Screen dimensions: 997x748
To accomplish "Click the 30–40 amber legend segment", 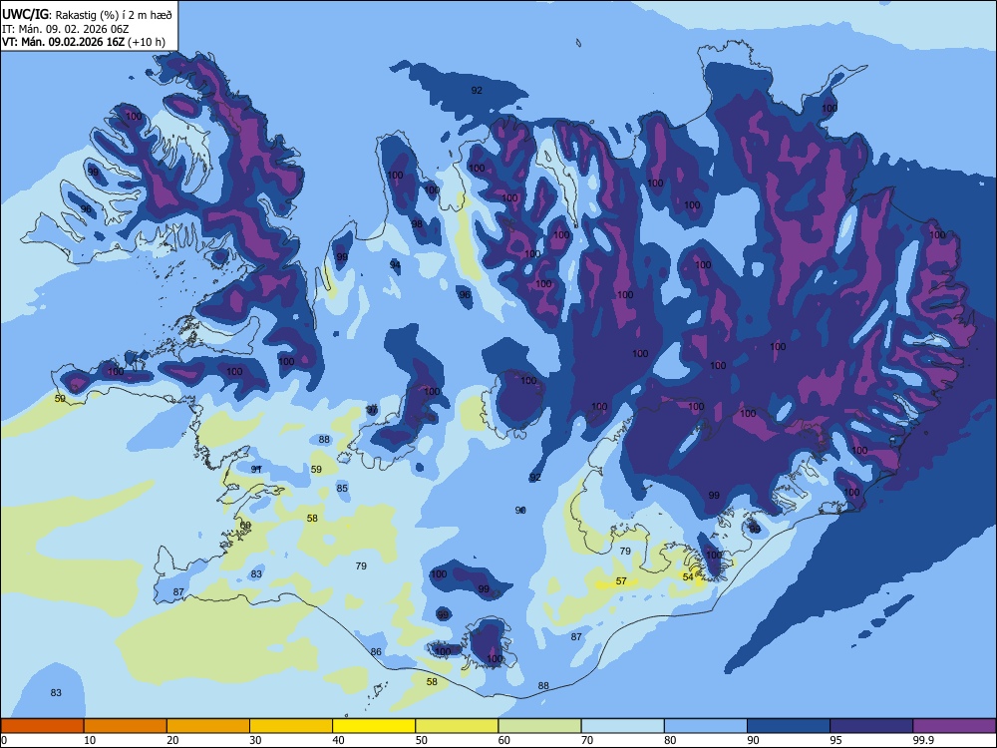I will tap(291, 726).
